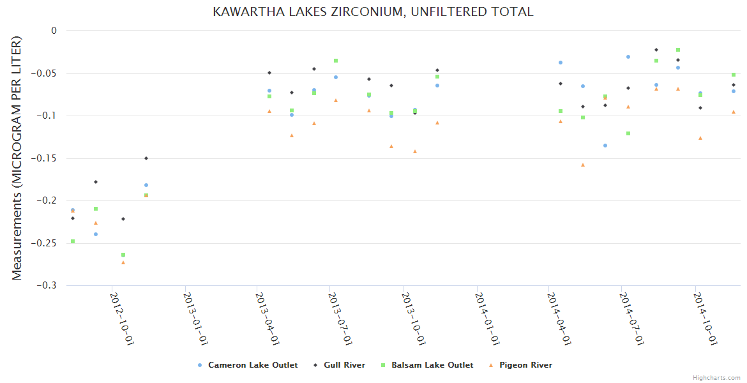Viewport: 747px width, 383px height.
Task: Click the Cameron Lake Outlet blue circle legend marker
Action: coord(200,365)
